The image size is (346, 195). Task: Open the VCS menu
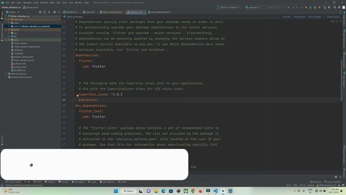pos(71,3)
